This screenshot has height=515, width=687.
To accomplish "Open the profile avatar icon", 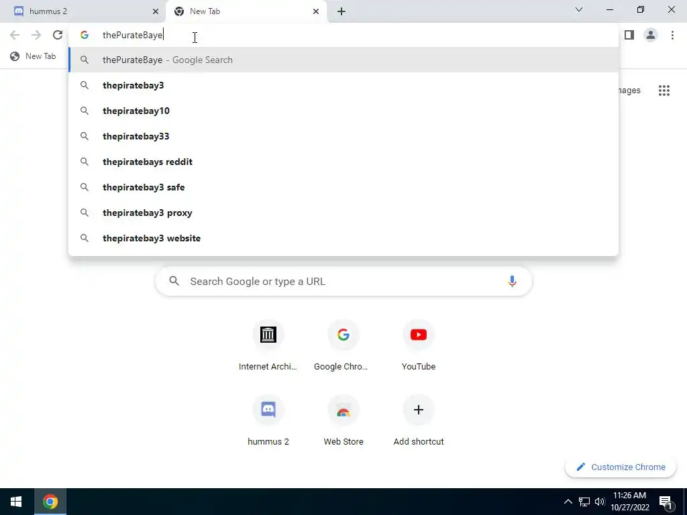I will click(x=651, y=35).
